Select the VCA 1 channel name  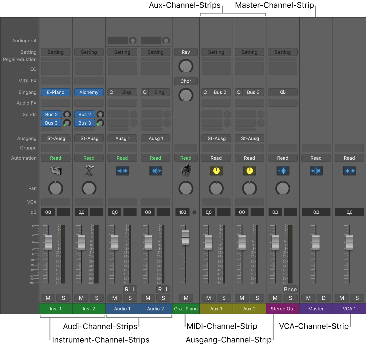tap(349, 309)
